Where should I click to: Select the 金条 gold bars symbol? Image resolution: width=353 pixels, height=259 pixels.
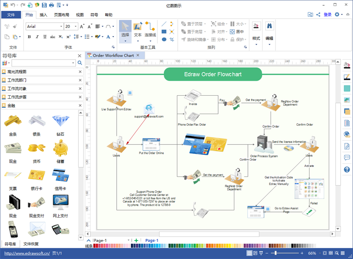coord(13,125)
